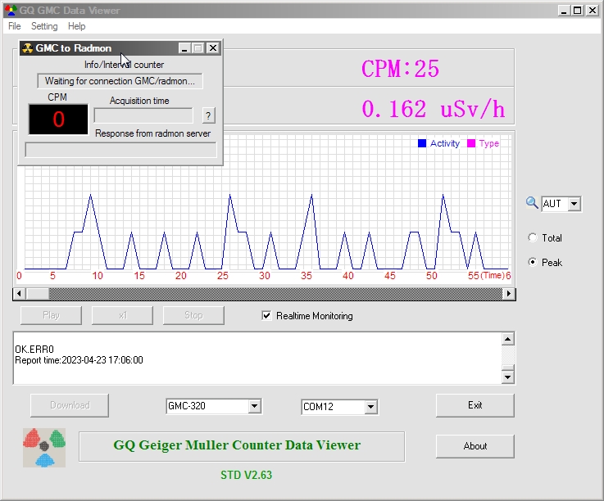604x501 pixels.
Task: Click the GQ GMC Data Viewer title icon
Action: [11, 11]
